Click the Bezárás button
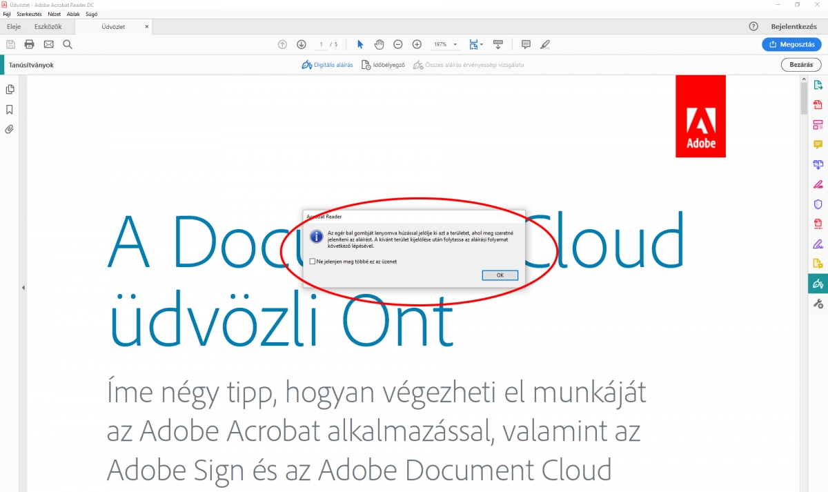Screen dimensions: 828x492 [800, 65]
